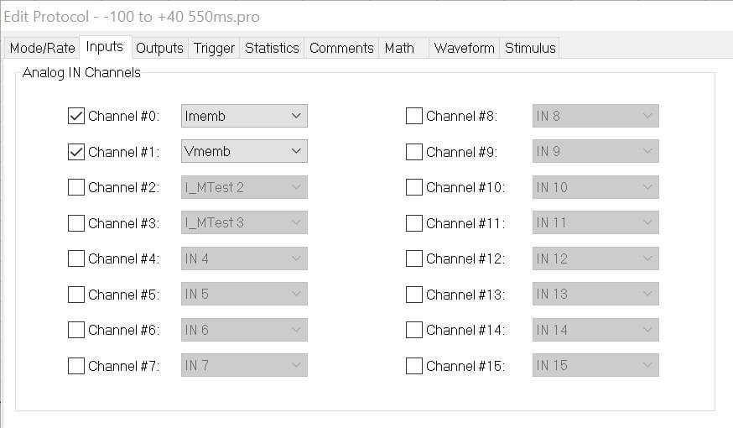The height and width of the screenshot is (428, 733).
Task: Disable the Channel #1 checkbox
Action: [x=76, y=152]
